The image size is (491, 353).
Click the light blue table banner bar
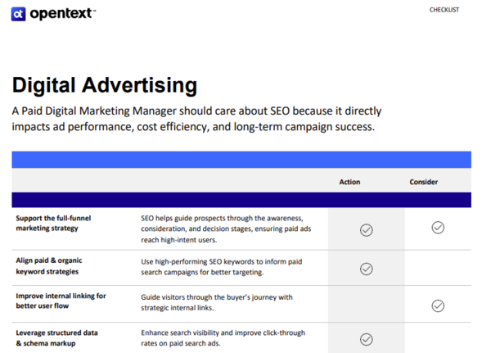(241, 160)
